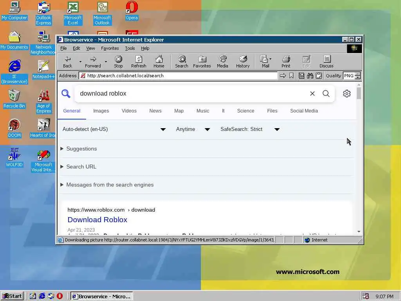This screenshot has width=401, height=301.
Task: Click the binoculars find icon
Action: tap(310, 76)
